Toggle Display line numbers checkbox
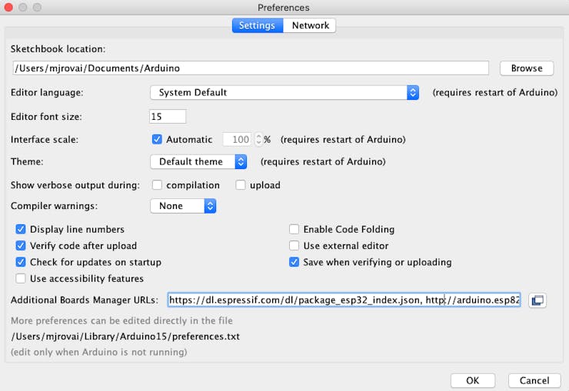This screenshot has width=569, height=391. click(x=21, y=229)
